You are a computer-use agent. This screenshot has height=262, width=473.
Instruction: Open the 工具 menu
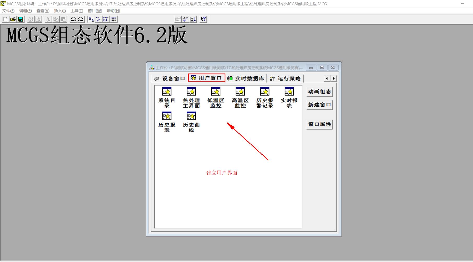[x=76, y=11]
